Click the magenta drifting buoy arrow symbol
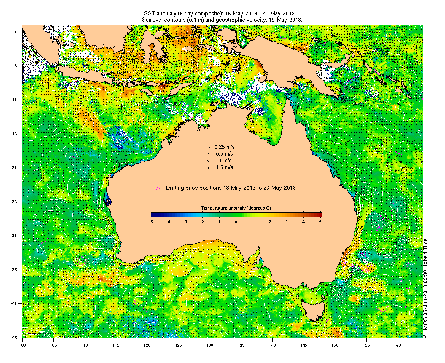This screenshot has height=363, width=445. 158,188
